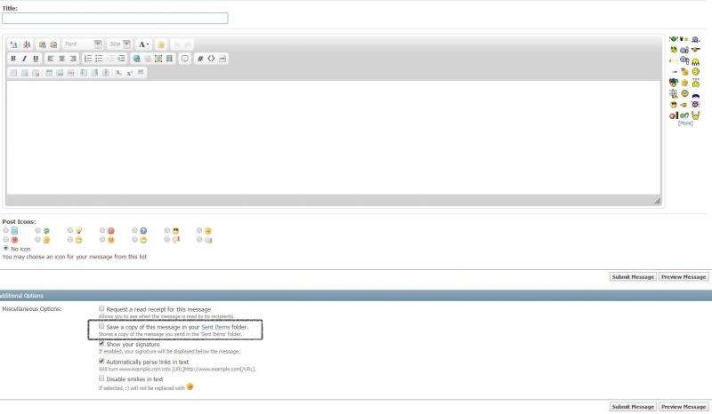Open the text color picker dropdown
Viewport: 712px width, 414px height.
coord(143,44)
